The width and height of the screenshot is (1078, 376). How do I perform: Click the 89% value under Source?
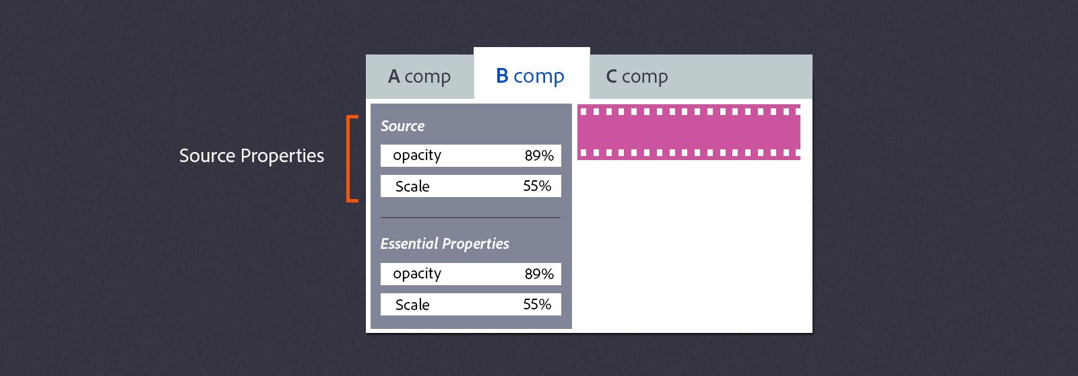(x=539, y=156)
